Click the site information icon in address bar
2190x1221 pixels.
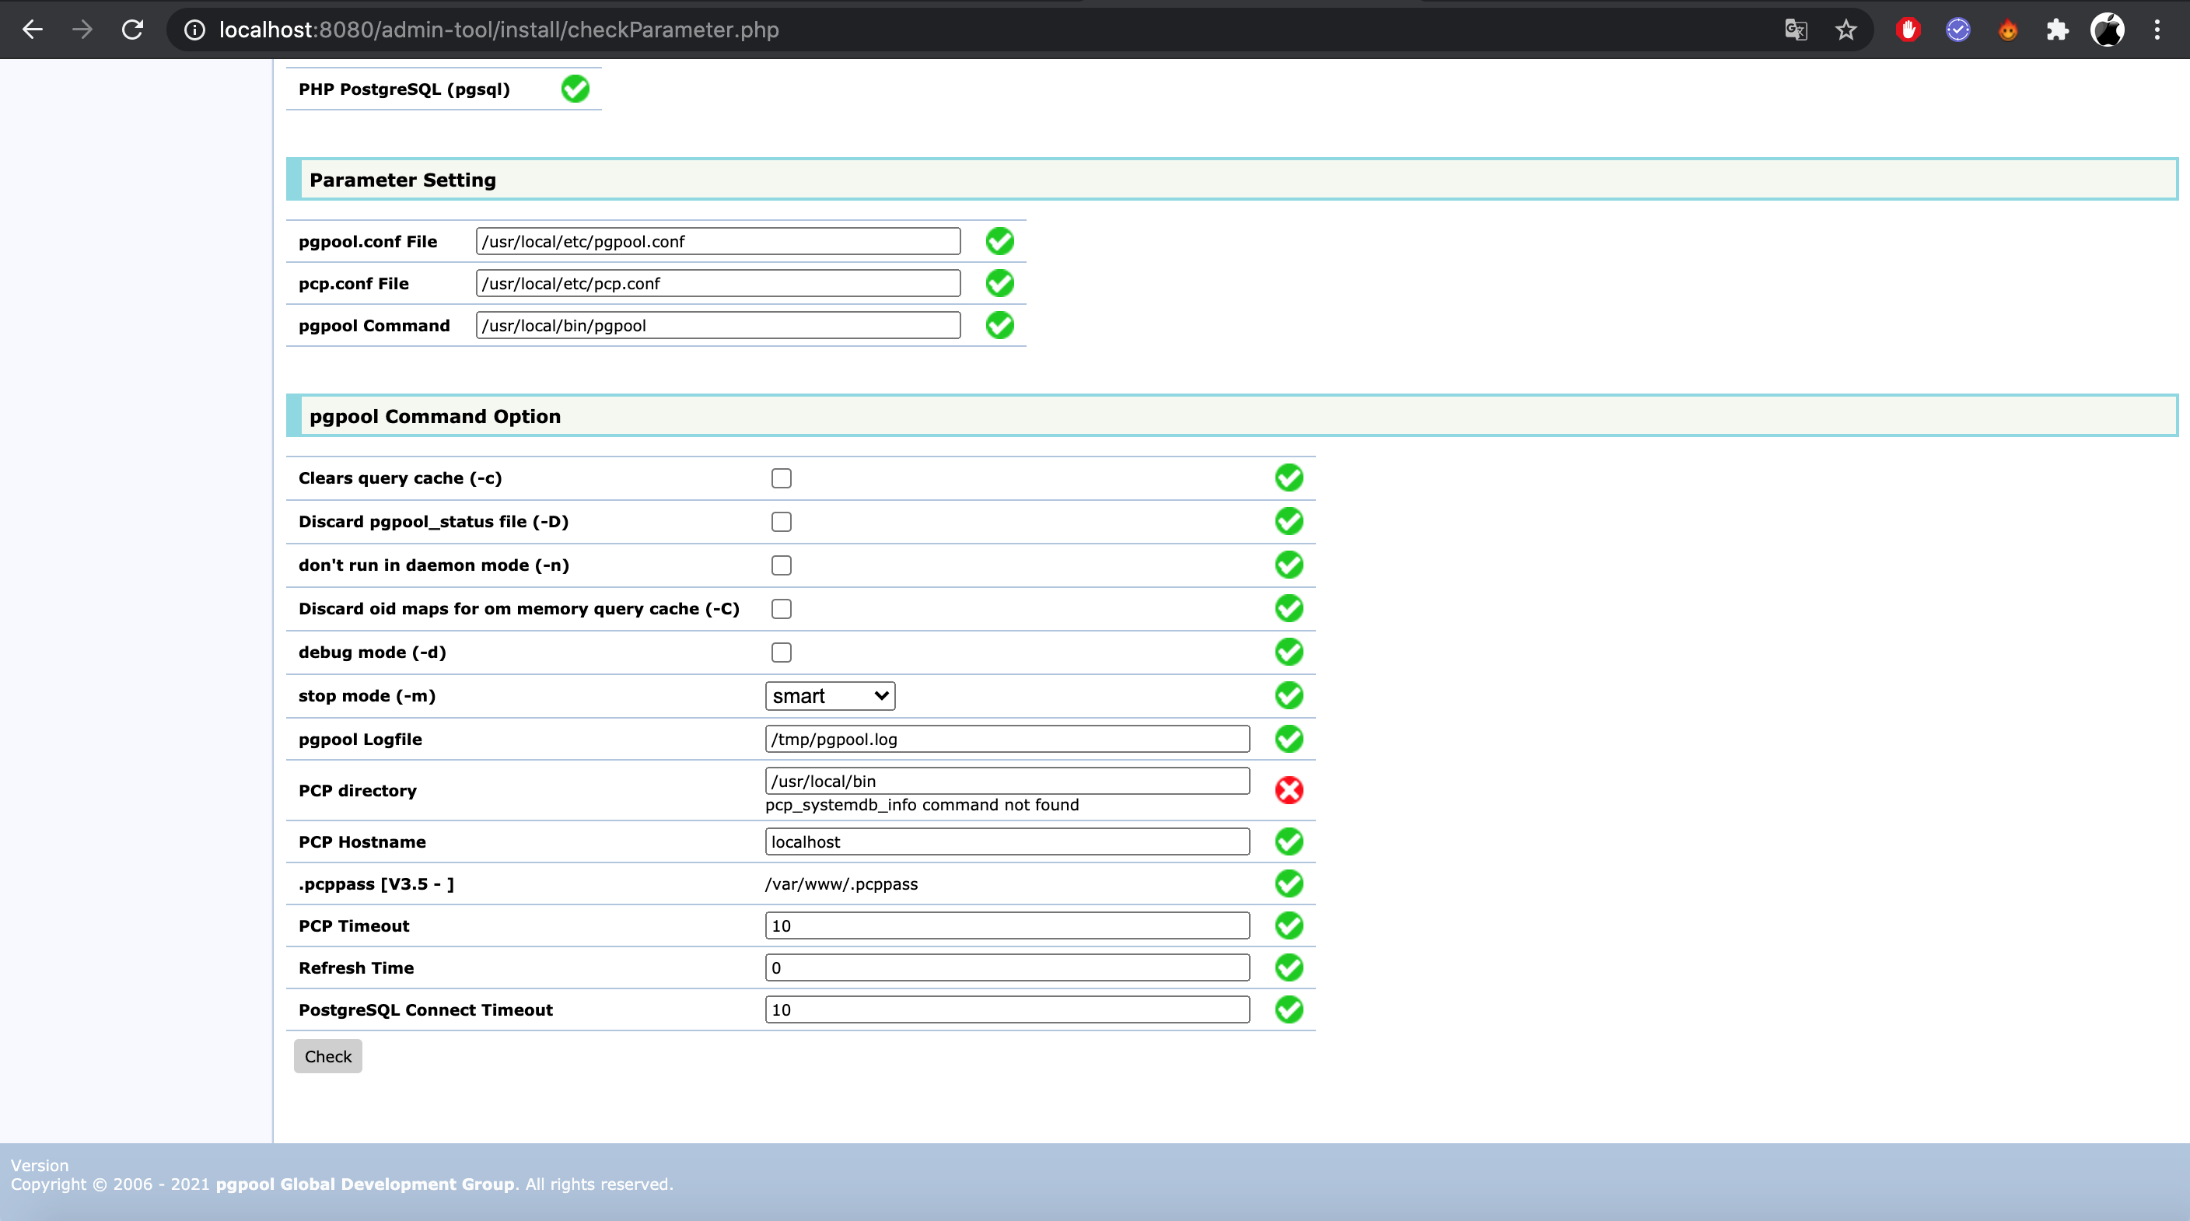coord(194,30)
